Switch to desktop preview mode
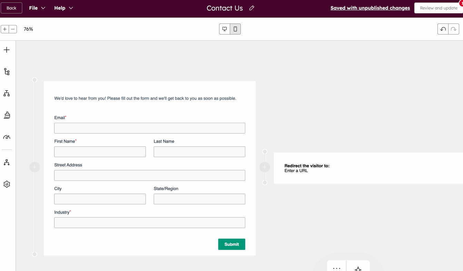The height and width of the screenshot is (271, 463). [224, 29]
